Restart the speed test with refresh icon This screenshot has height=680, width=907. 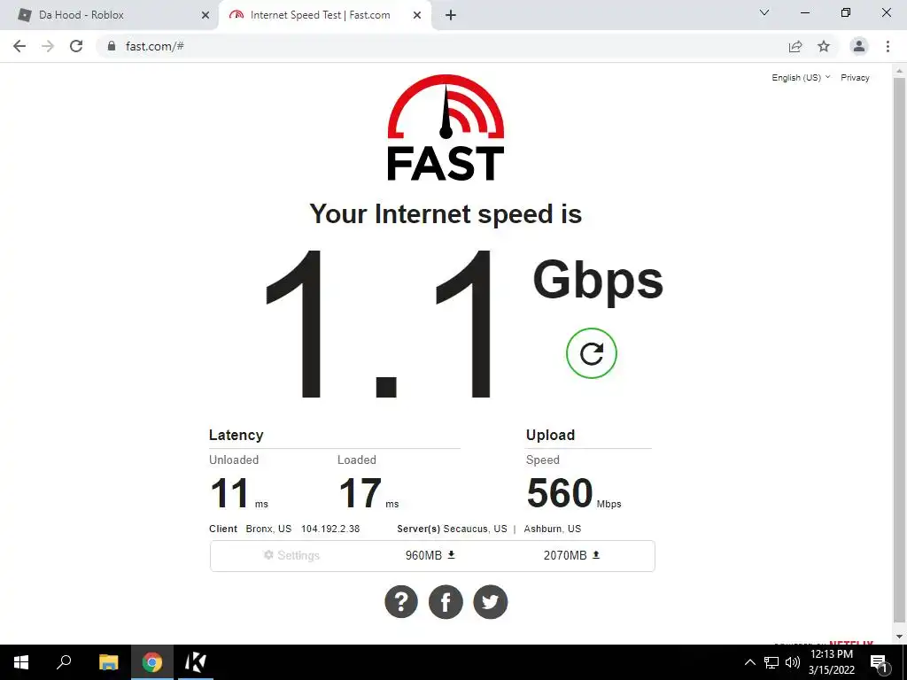click(x=591, y=353)
